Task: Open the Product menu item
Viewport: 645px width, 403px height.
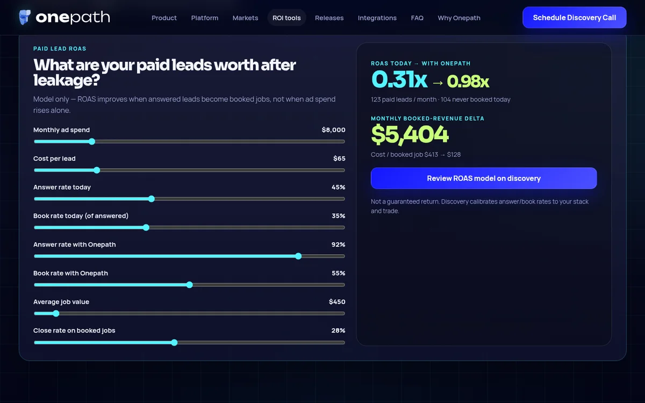Action: coord(164,18)
